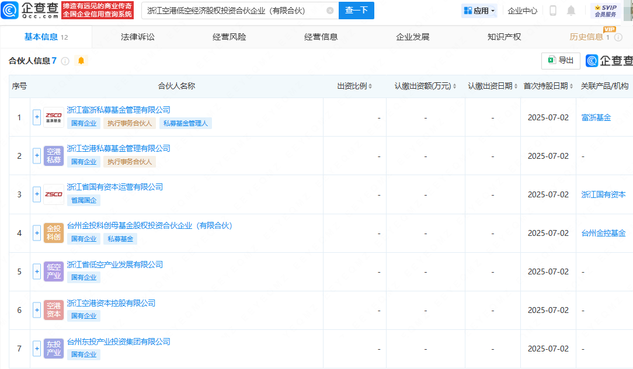Screen dimensions: 633x369
Task: Click 执行事务合伙人 tag in row 2
Action: coord(130,162)
